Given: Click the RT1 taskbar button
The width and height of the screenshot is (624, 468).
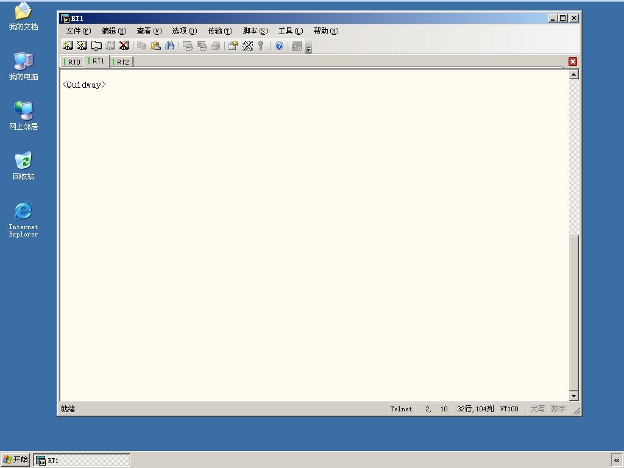Looking at the screenshot, I should [x=81, y=461].
